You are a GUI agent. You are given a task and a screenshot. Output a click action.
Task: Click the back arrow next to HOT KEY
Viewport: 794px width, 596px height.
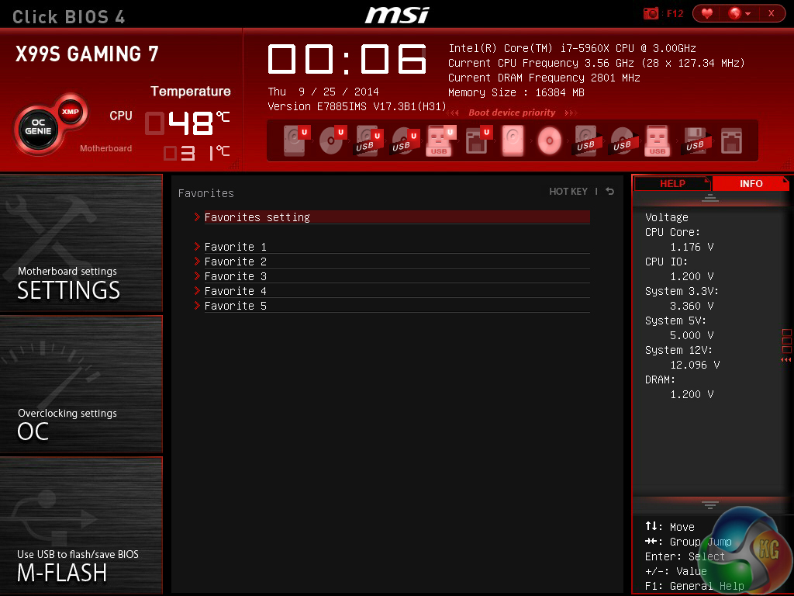(609, 191)
